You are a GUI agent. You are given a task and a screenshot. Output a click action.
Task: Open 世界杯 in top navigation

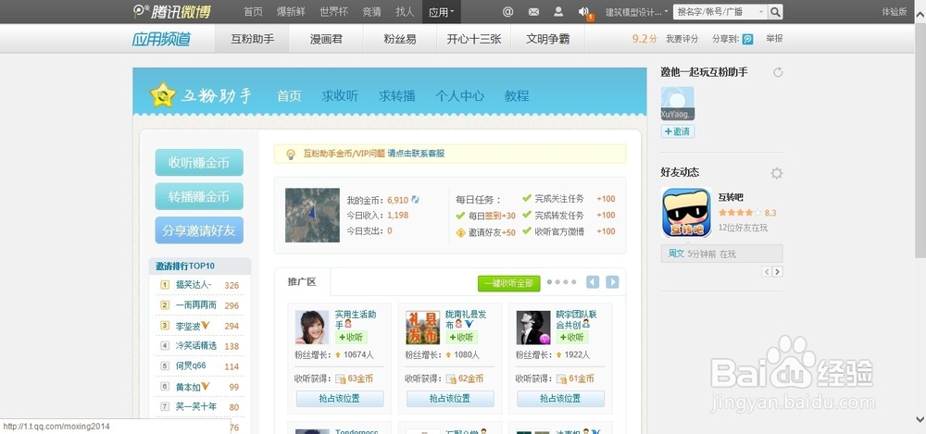point(333,12)
